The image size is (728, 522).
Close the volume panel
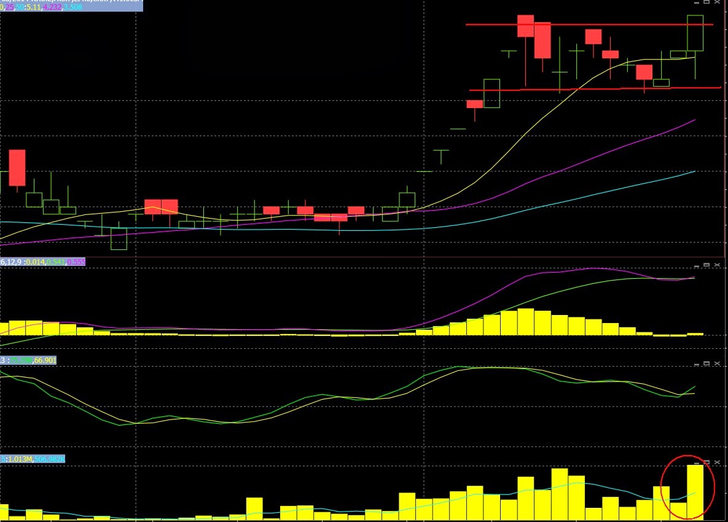(718, 462)
